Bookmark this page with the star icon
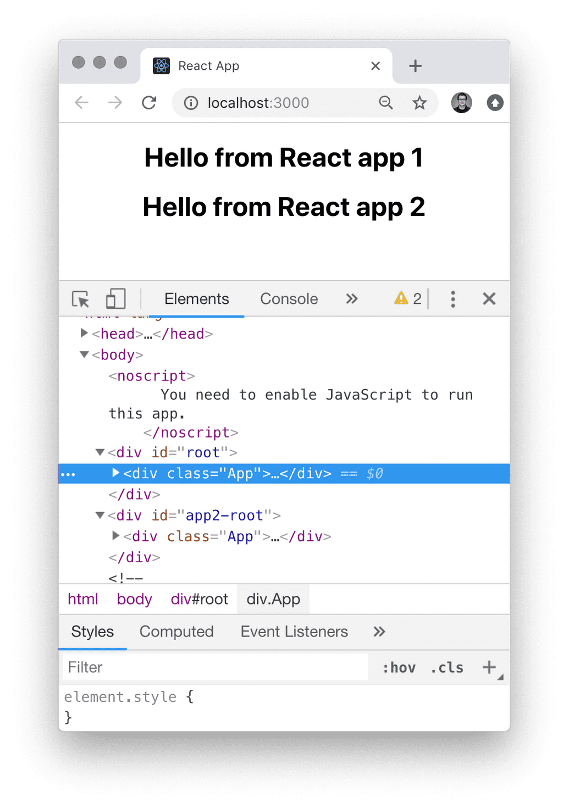The image size is (569, 809). (x=419, y=103)
